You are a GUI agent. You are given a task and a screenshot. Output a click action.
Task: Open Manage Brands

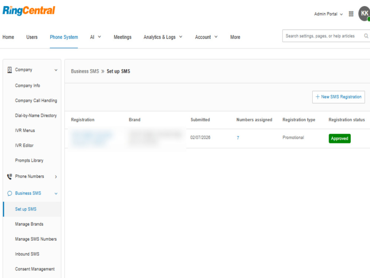29,224
